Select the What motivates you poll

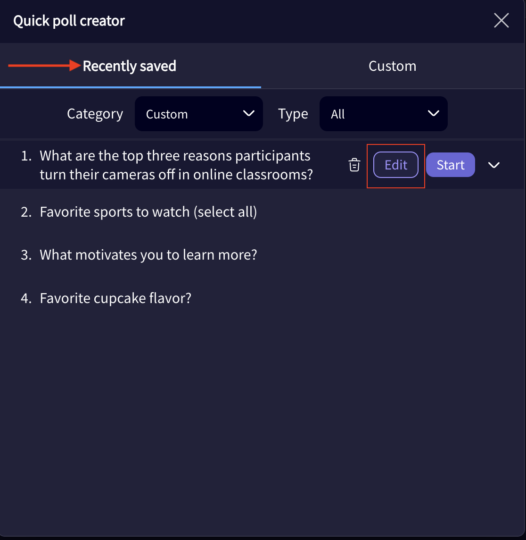pos(148,254)
